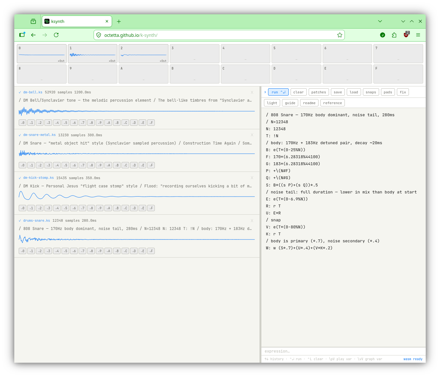Screen dimensions: 440x377
Task: Select empty pad A
Action: click(143, 74)
